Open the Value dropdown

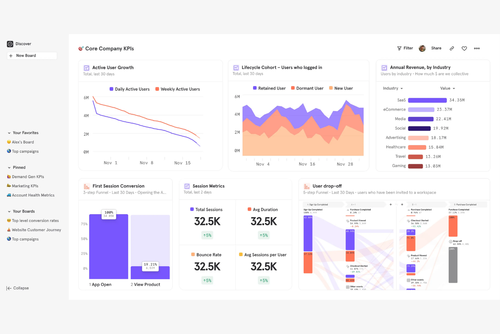tap(447, 88)
